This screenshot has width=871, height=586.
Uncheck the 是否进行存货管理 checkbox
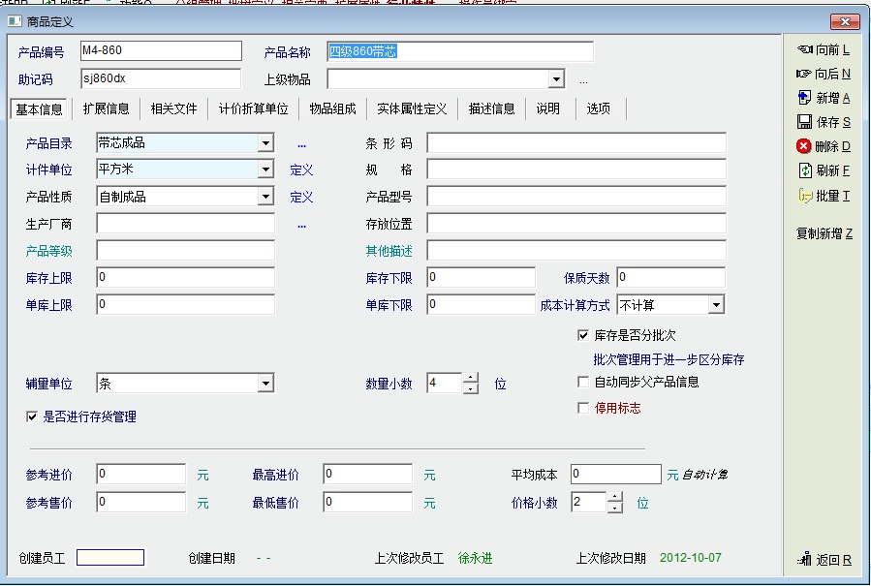(33, 416)
